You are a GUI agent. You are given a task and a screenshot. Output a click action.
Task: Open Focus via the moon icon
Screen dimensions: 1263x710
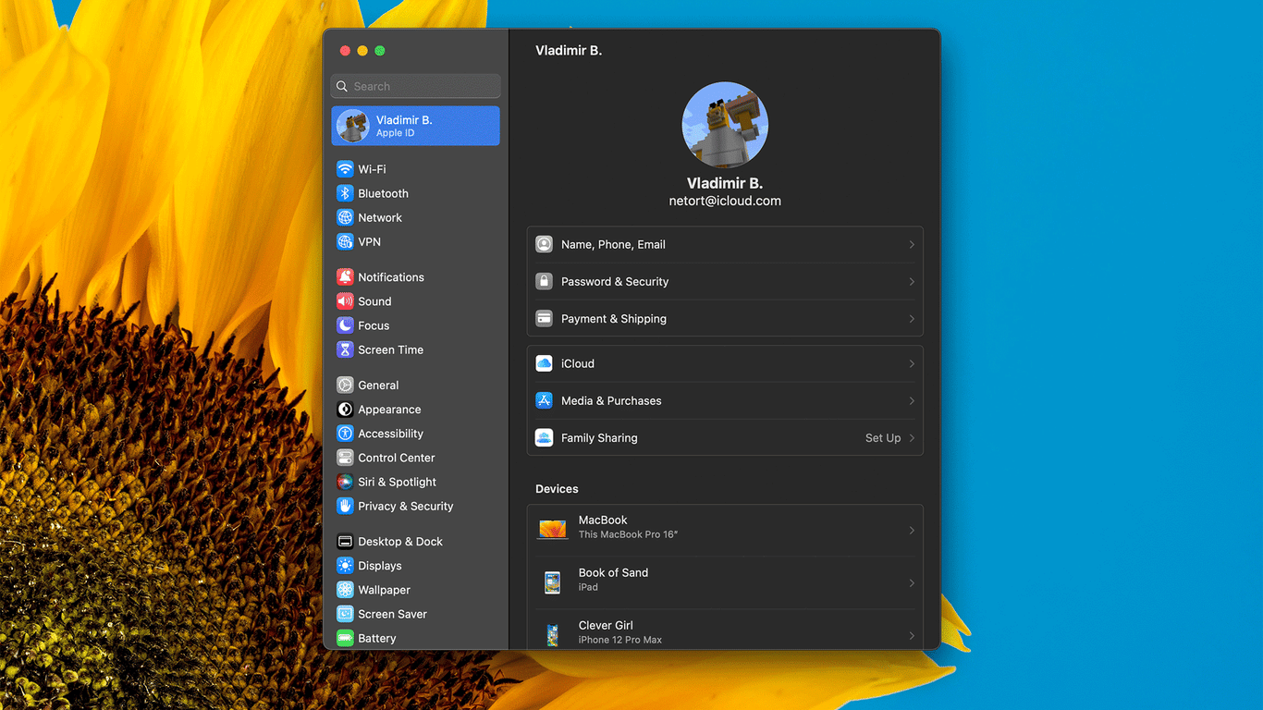point(345,325)
